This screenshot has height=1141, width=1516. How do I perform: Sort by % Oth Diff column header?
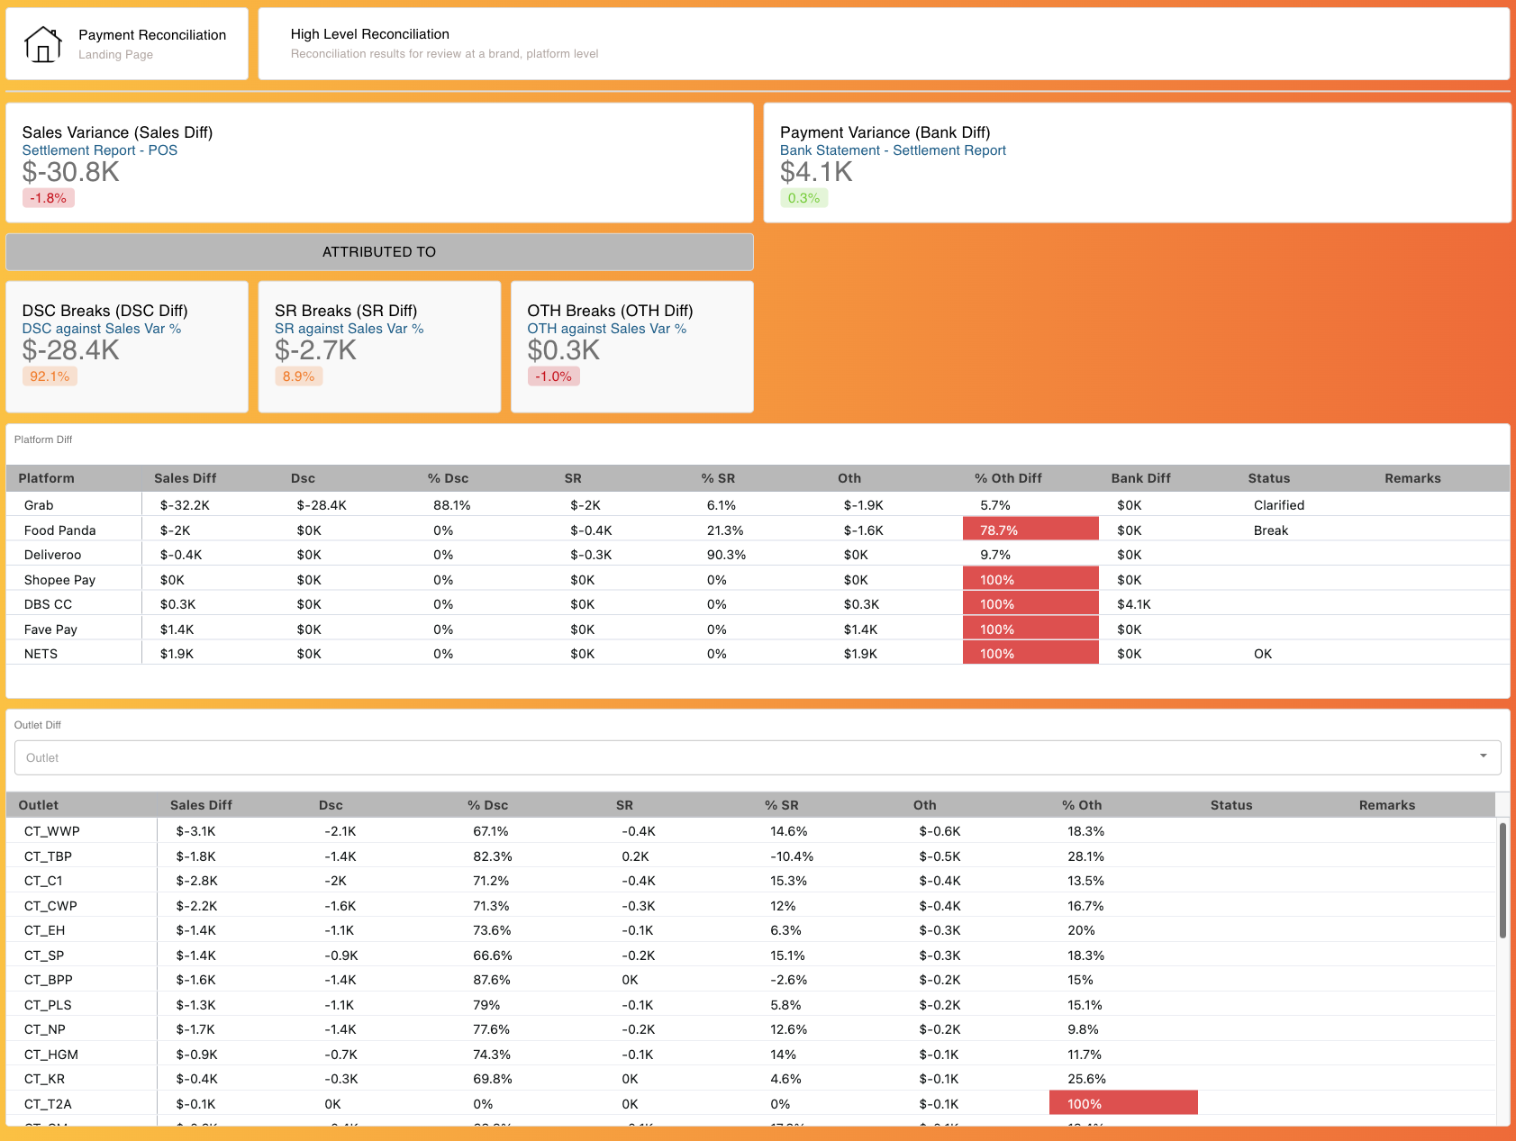[x=1008, y=478]
